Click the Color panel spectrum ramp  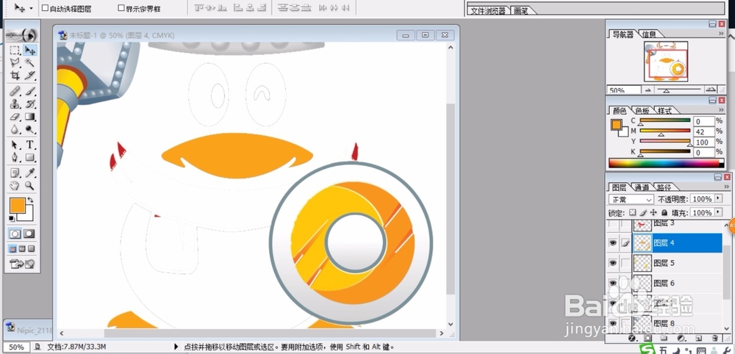pos(666,163)
